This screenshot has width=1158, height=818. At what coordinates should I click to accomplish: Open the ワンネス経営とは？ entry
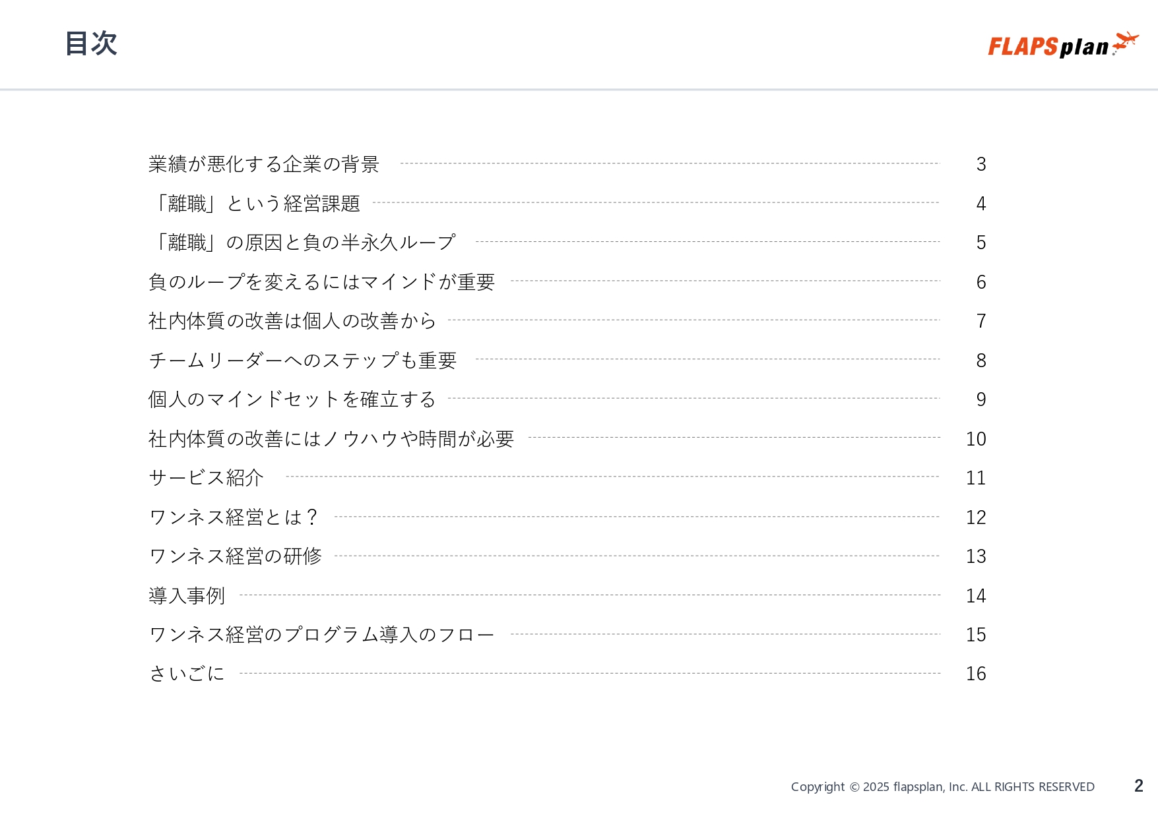click(x=234, y=517)
